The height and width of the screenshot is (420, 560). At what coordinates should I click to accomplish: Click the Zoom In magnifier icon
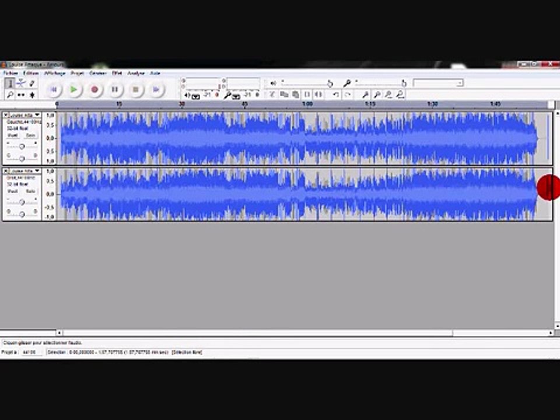[x=365, y=94]
